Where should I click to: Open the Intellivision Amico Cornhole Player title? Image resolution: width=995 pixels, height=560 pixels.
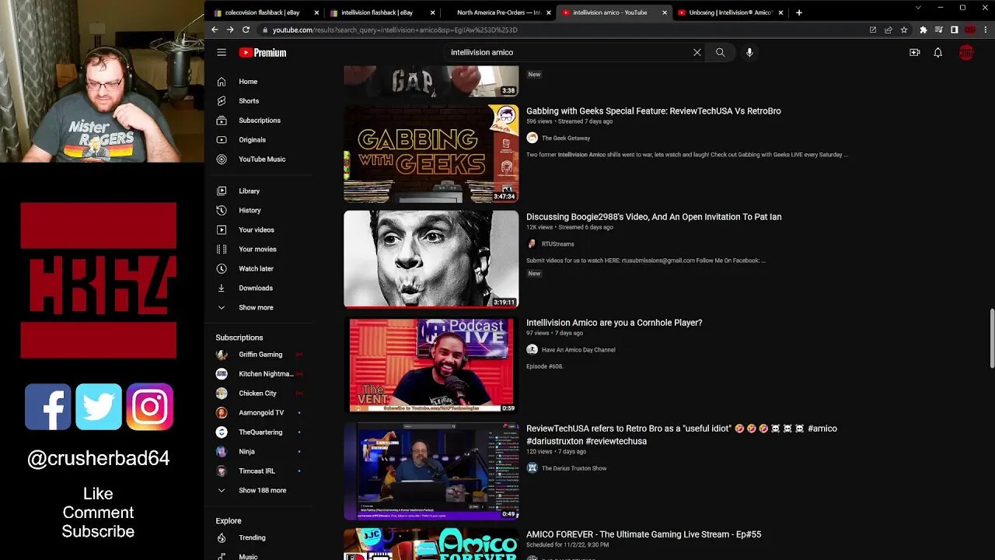coord(614,323)
